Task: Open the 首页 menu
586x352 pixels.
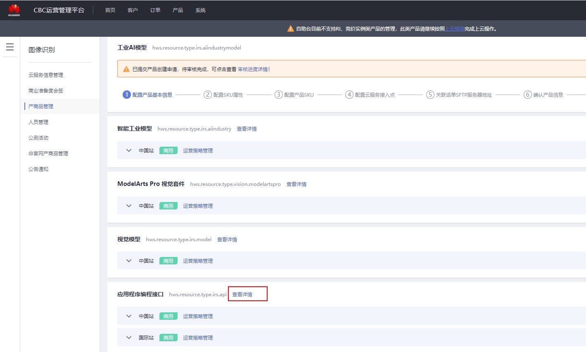Action: tap(110, 10)
